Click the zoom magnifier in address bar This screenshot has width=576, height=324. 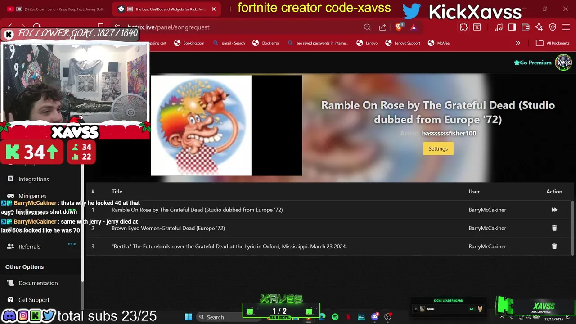point(367,27)
